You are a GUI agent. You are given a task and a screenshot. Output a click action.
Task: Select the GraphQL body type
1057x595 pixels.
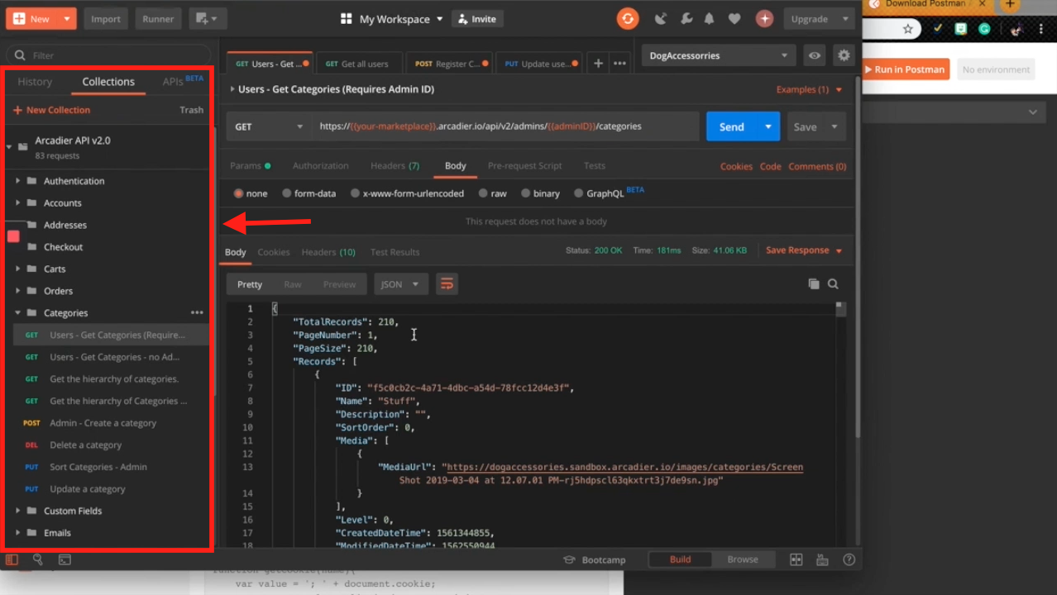click(598, 193)
